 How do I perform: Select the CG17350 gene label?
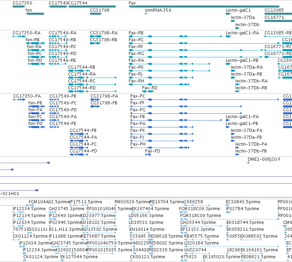(22, 3)
